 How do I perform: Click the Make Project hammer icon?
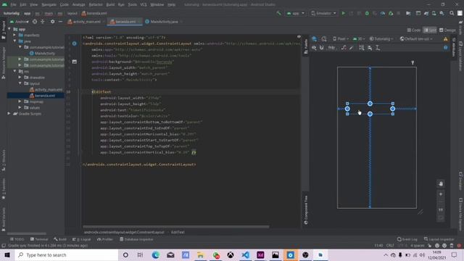click(278, 13)
